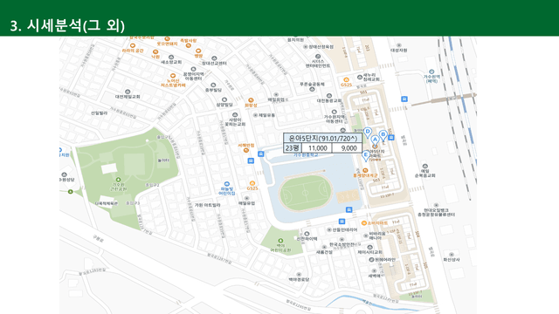This screenshot has width=559, height=314.
Task: Click 은아5단지('91.01/720^) table header
Action: [322, 138]
